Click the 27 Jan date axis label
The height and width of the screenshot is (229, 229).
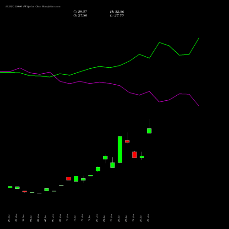126,218
